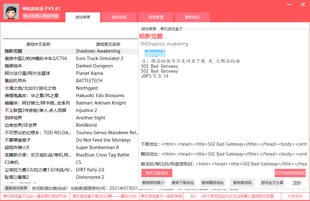Open the 赞助我们 tab
The height and width of the screenshot is (201, 310).
tap(192, 17)
